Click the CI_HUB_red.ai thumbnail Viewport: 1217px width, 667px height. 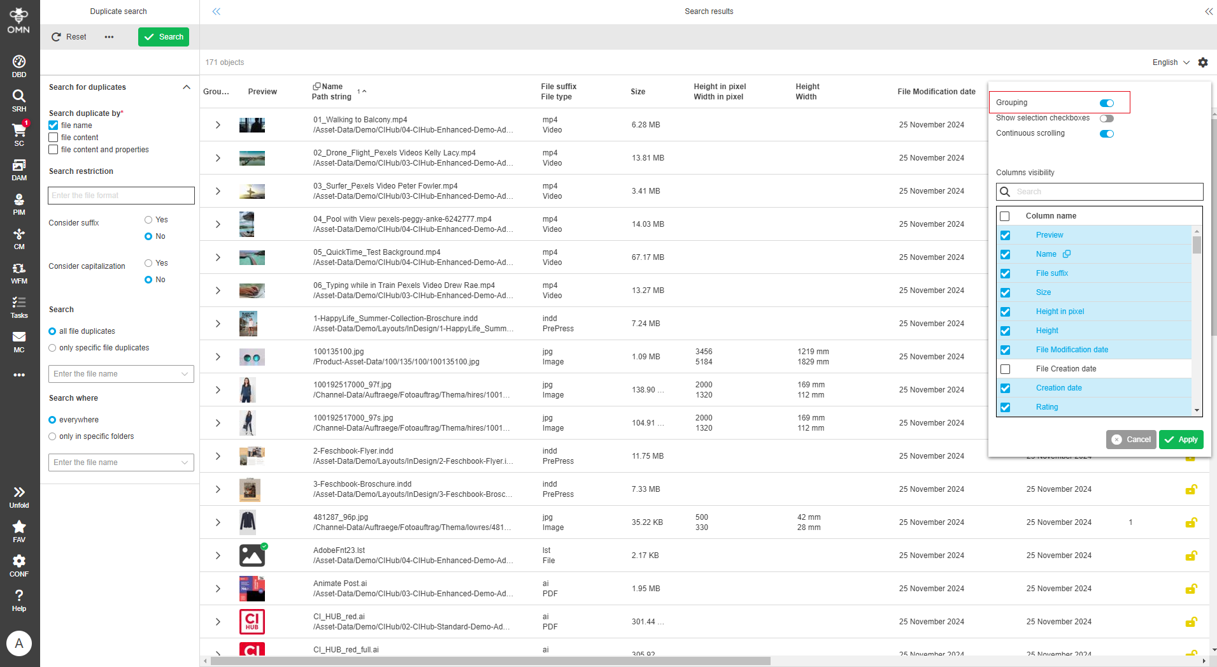coord(252,621)
